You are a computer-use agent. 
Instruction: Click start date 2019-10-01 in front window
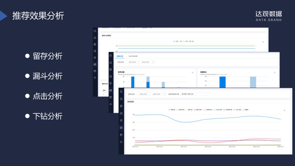click(143, 94)
